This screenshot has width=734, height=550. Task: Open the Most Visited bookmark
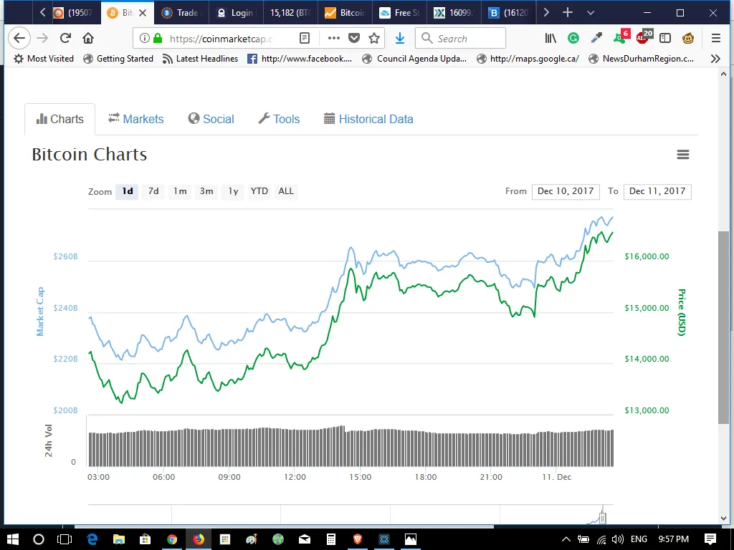[x=44, y=59]
